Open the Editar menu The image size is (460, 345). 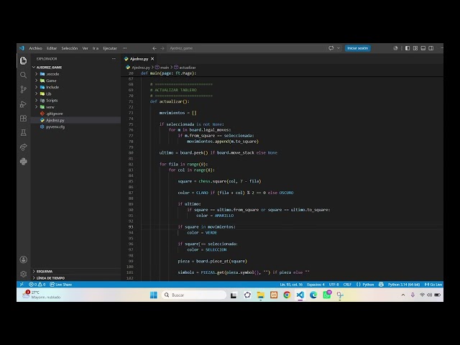tap(52, 48)
